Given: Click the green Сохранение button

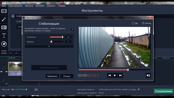Looking at the screenshot, I should (x=163, y=91).
